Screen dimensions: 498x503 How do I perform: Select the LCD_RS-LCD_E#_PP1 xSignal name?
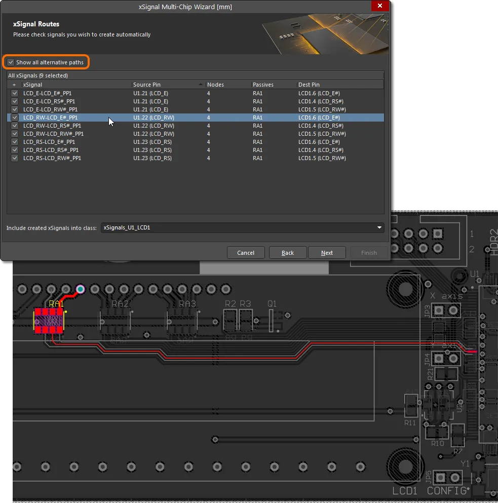(49, 142)
